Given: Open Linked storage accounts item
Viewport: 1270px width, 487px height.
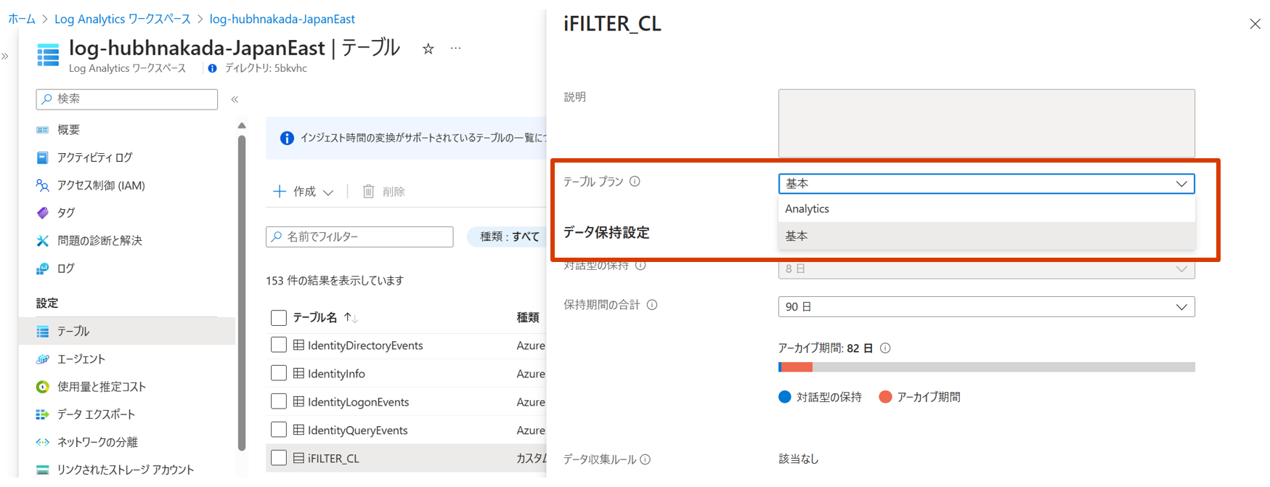Looking at the screenshot, I should point(126,470).
